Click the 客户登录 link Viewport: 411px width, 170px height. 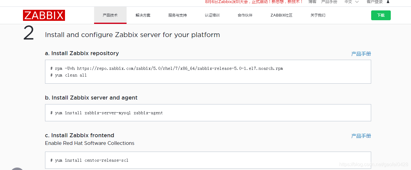375,2
